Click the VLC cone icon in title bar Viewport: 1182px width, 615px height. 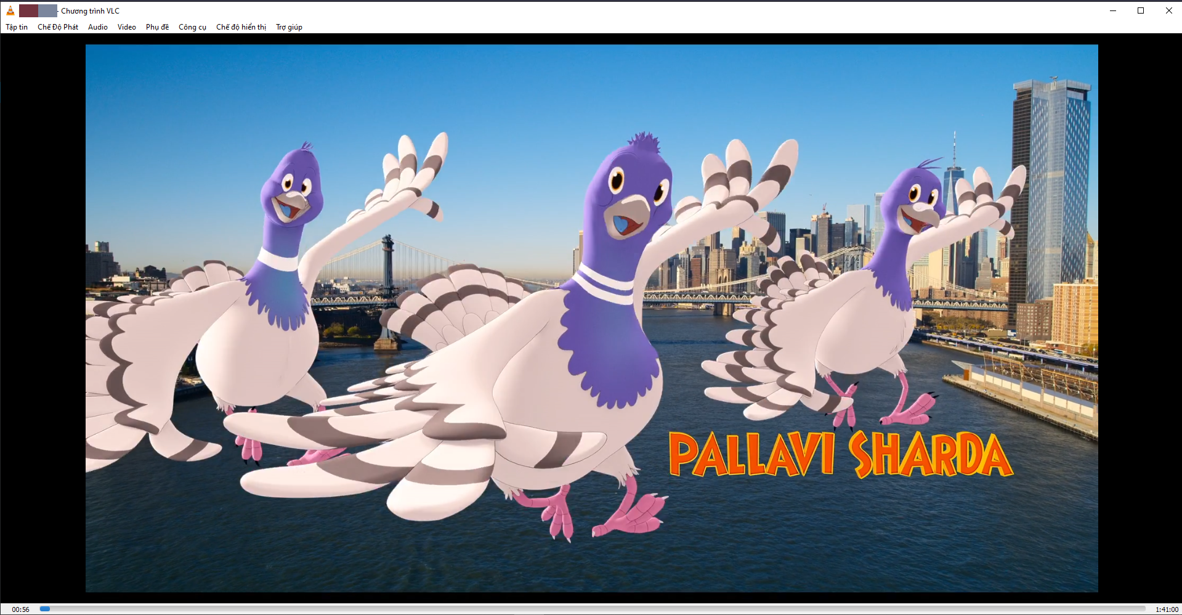click(10, 10)
